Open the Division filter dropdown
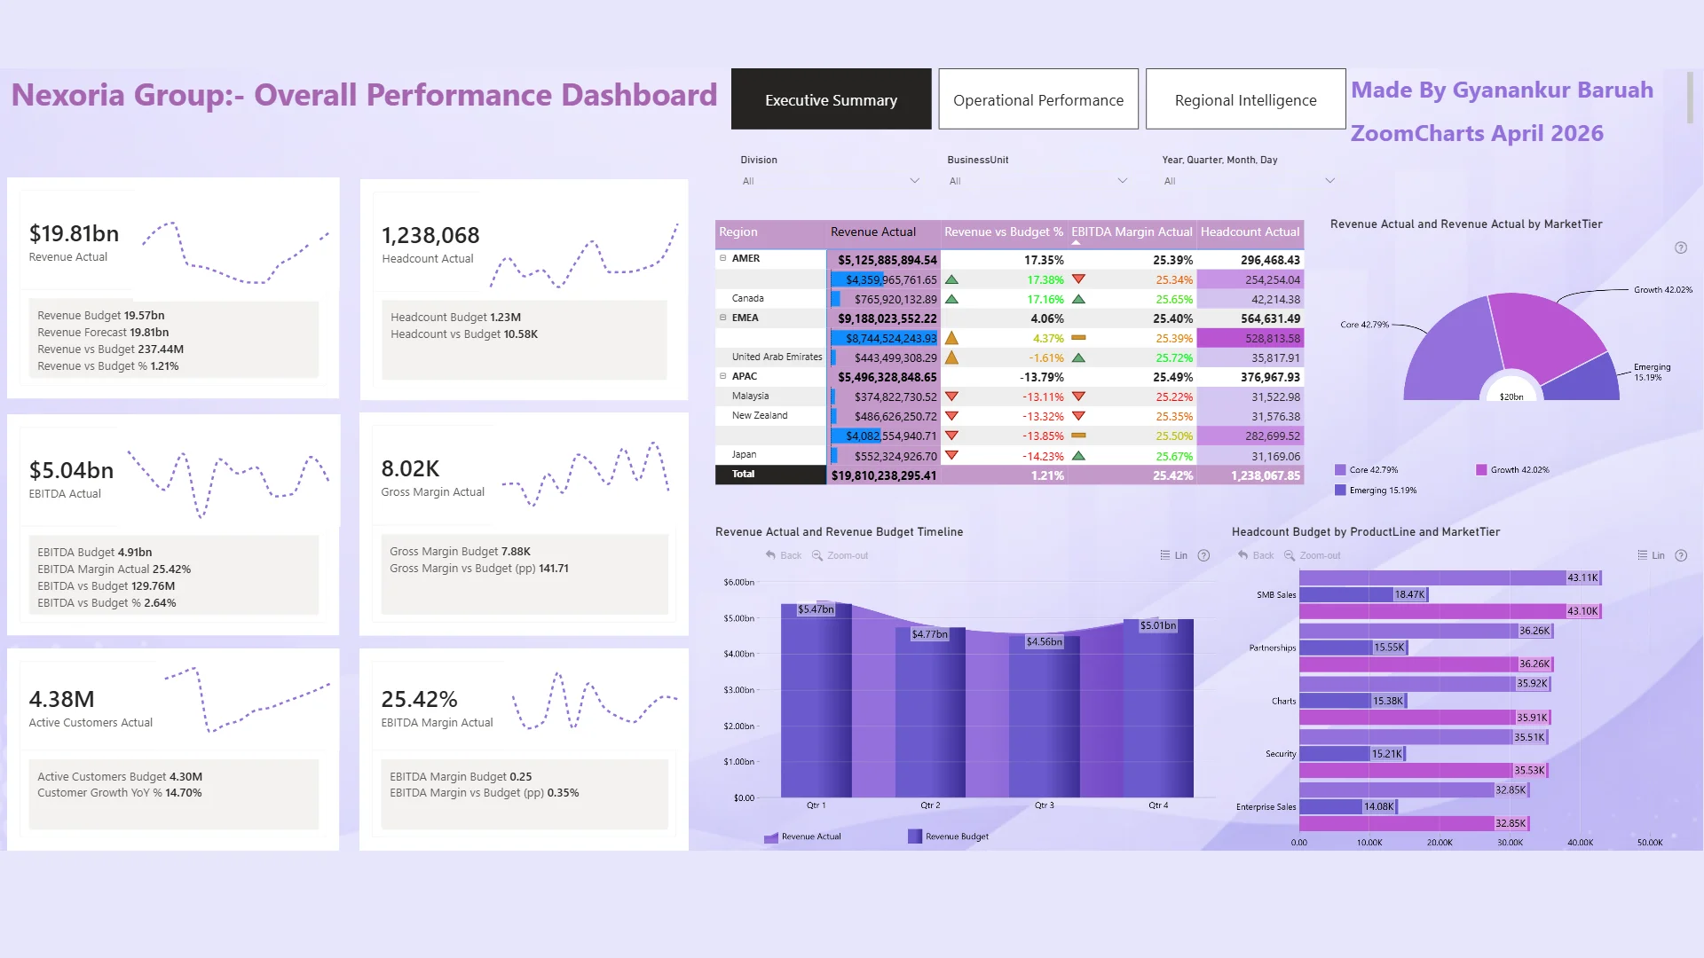This screenshot has height=958, width=1704. click(914, 181)
